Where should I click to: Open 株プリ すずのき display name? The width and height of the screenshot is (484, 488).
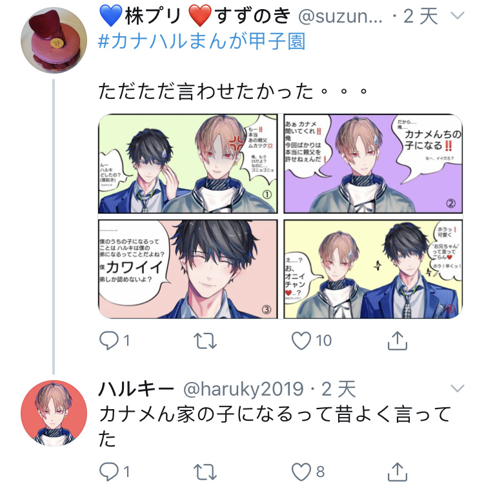coord(195,16)
